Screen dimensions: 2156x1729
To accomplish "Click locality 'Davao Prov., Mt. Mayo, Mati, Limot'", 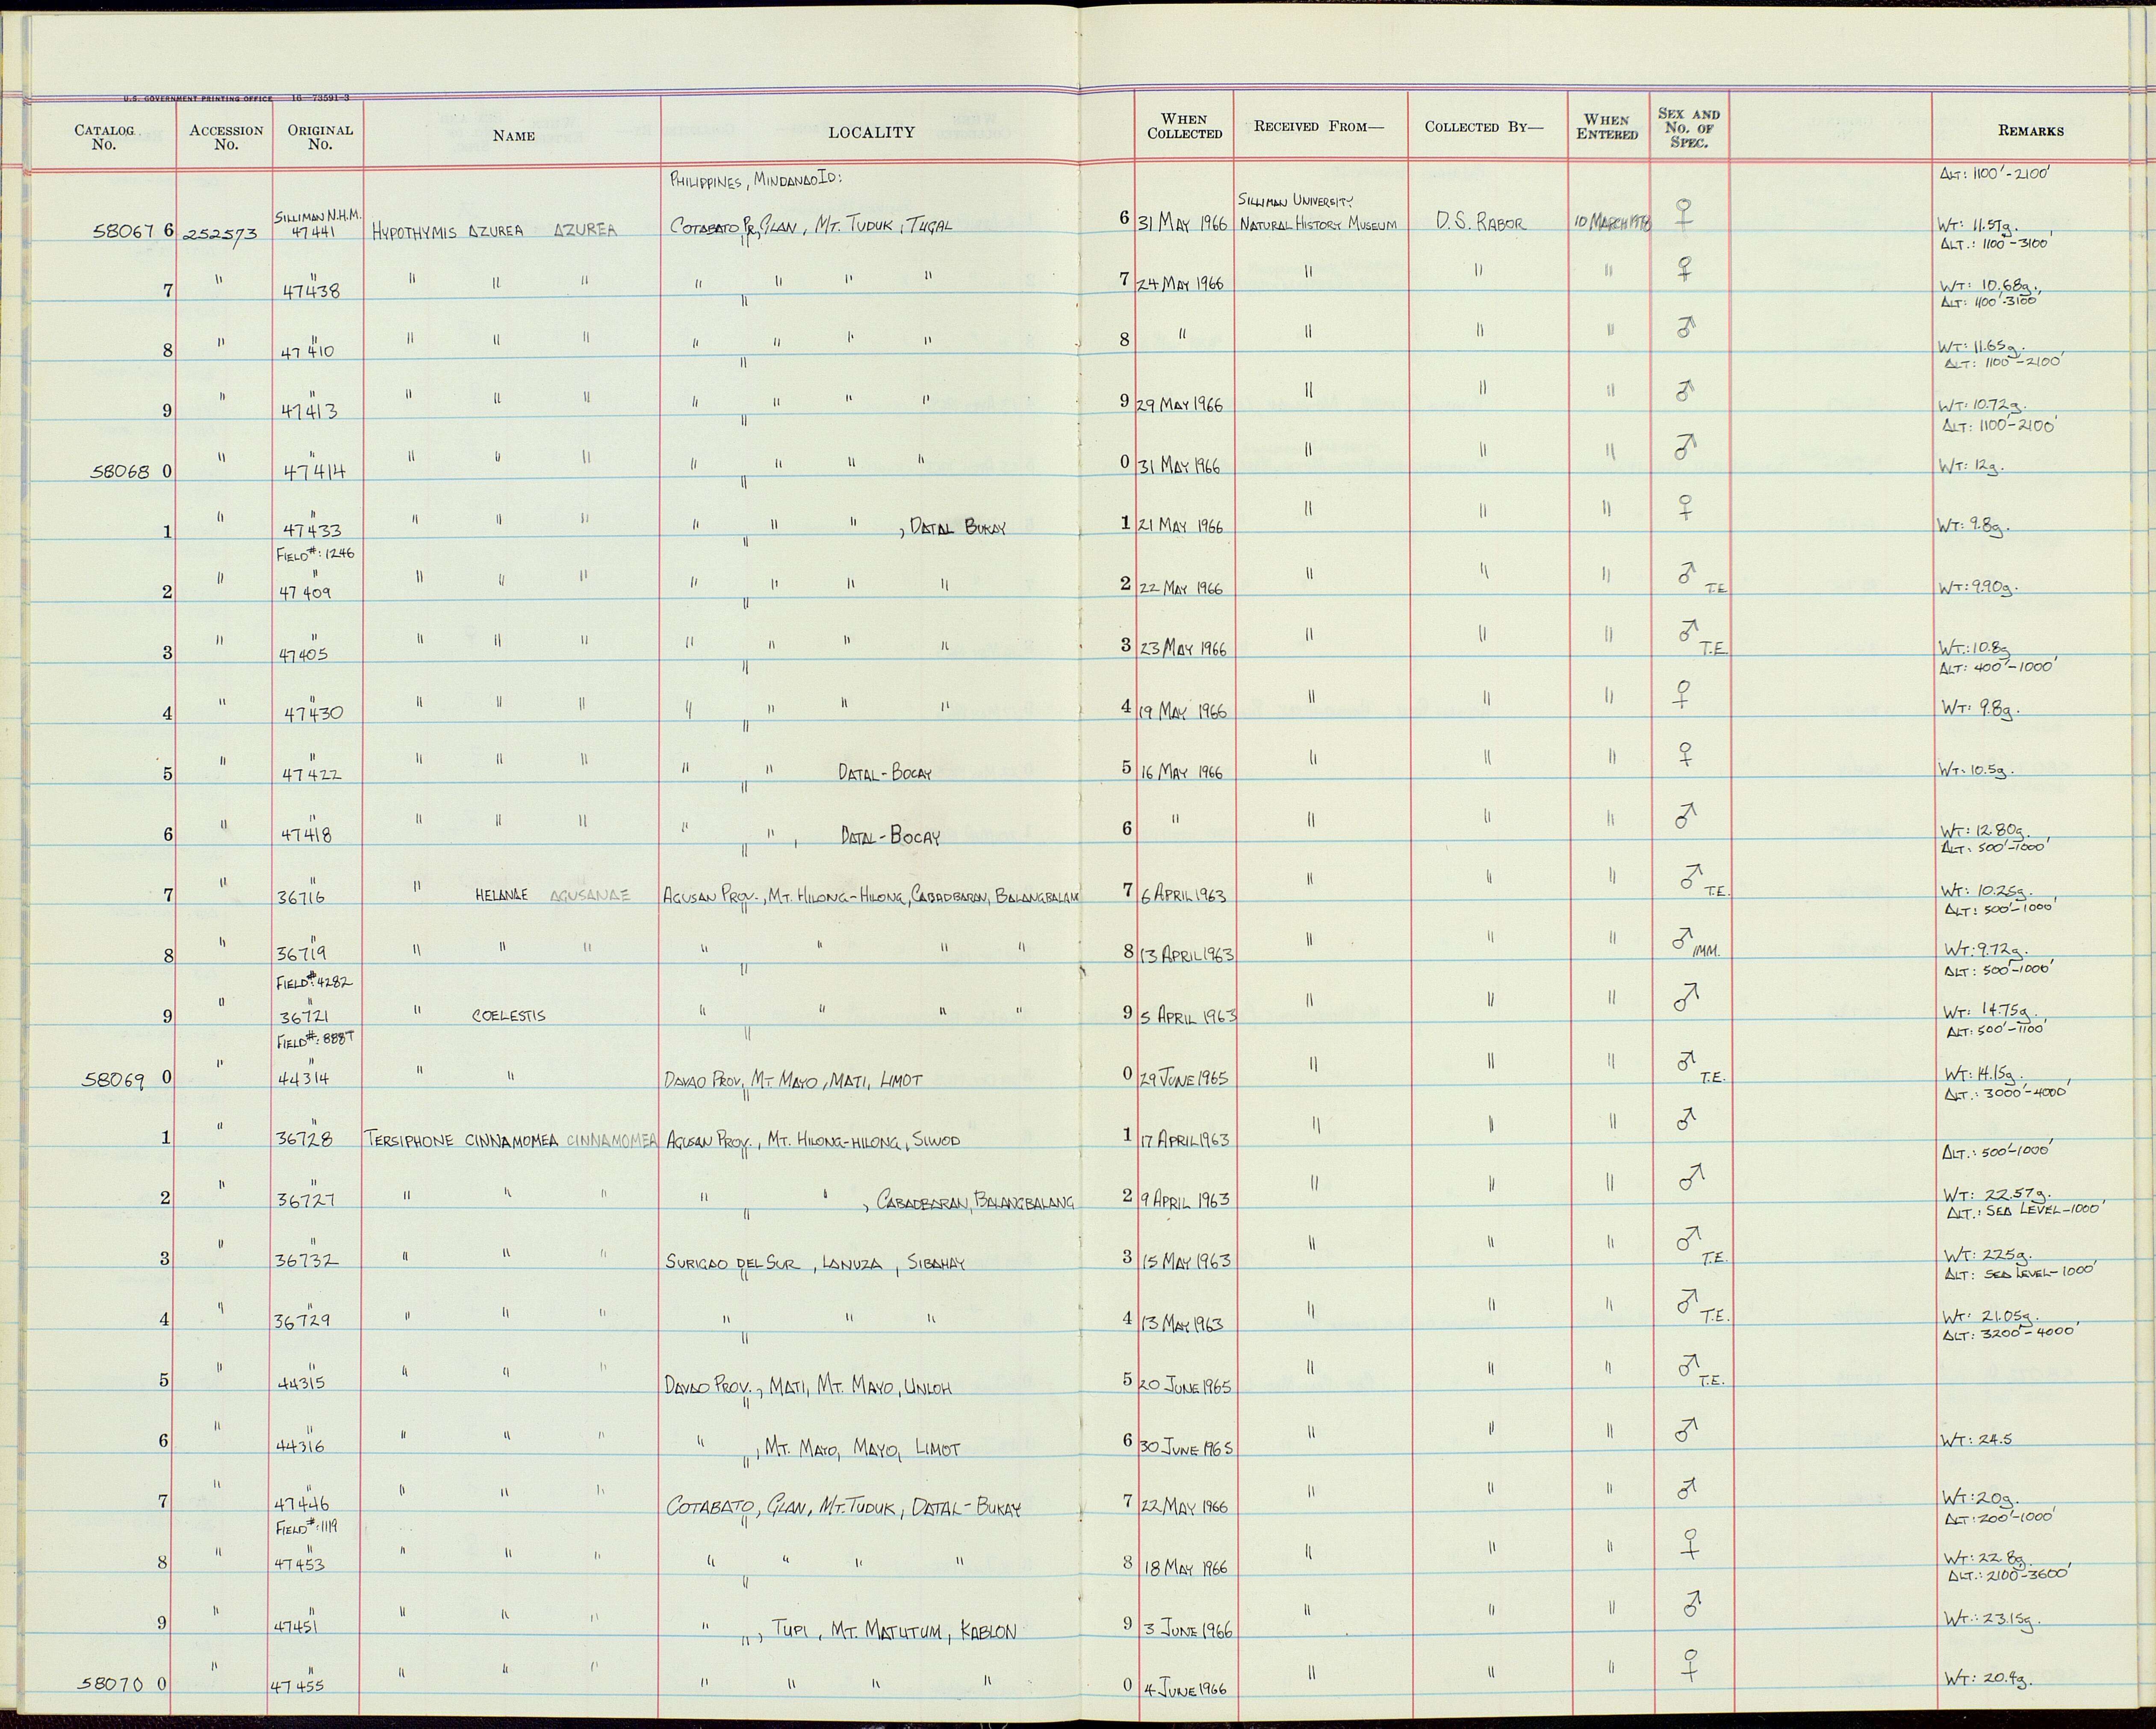I will 794,1080.
